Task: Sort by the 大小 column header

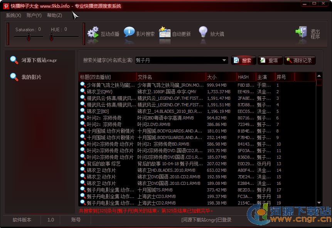Action: tap(221, 77)
